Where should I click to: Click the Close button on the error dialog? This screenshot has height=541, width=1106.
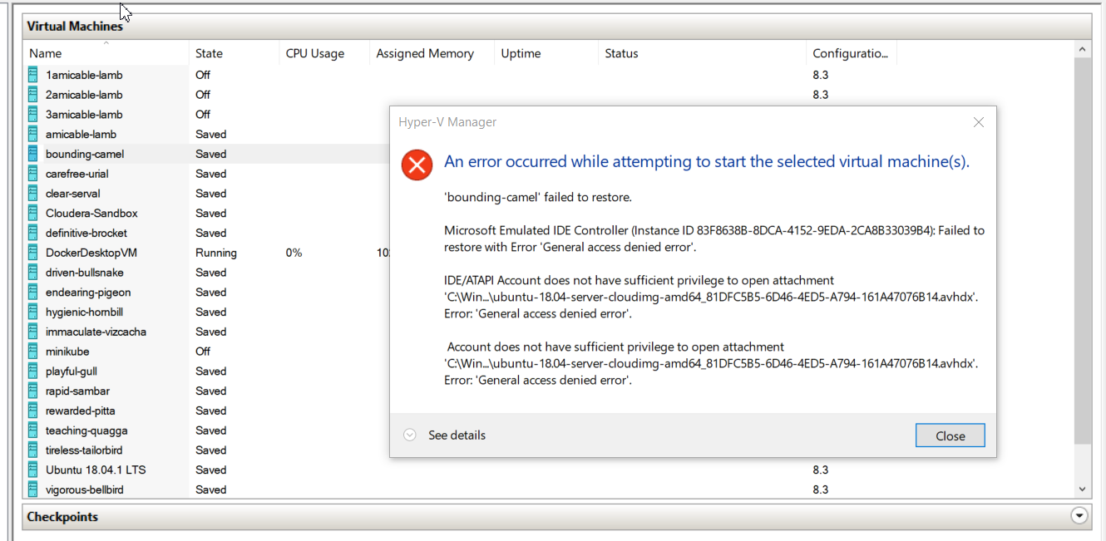coord(950,435)
